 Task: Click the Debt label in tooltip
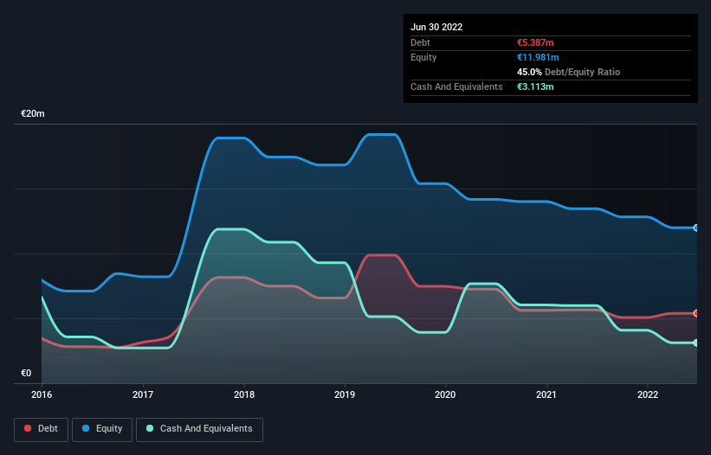(x=420, y=42)
